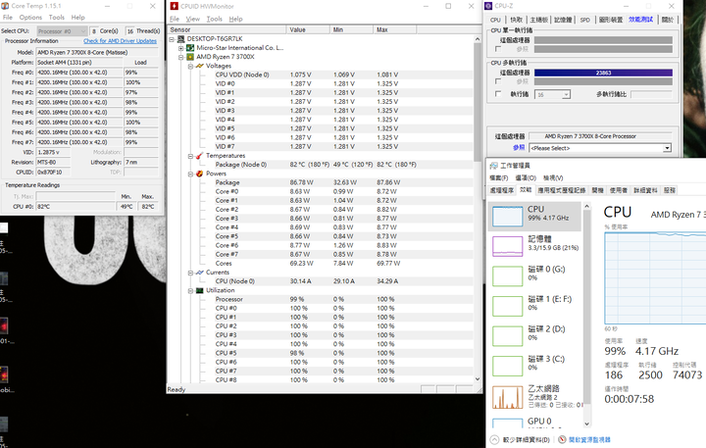
Task: Click the Task Manager sidebar scroll-down arrow
Action: [x=586, y=423]
